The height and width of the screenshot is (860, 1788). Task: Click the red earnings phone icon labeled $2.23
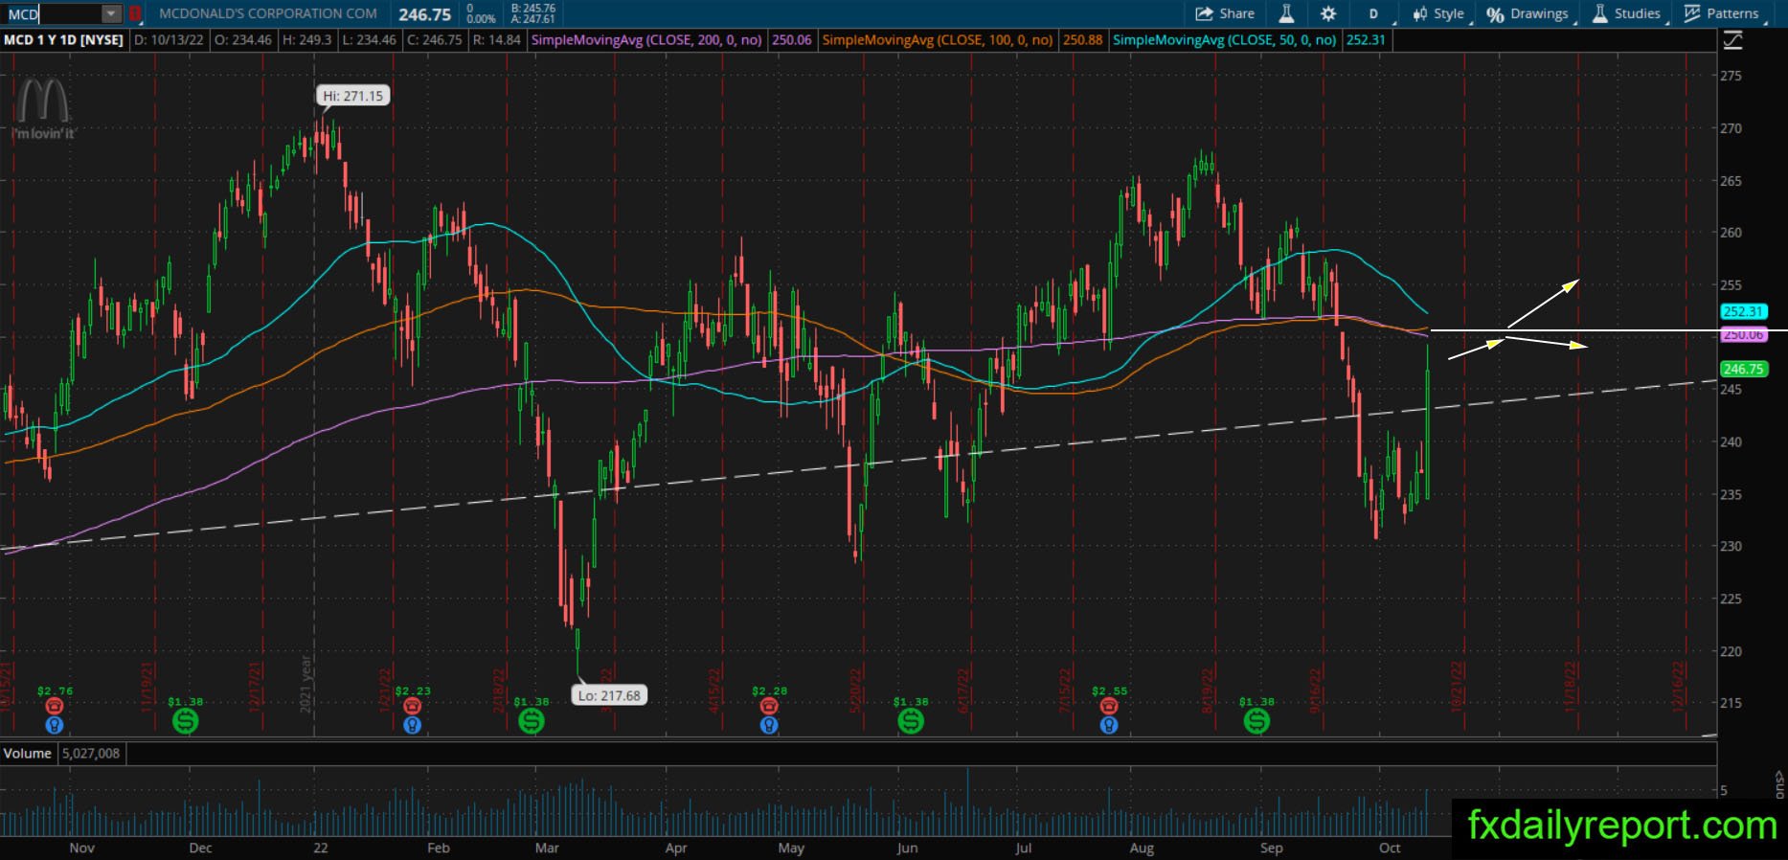coord(412,706)
